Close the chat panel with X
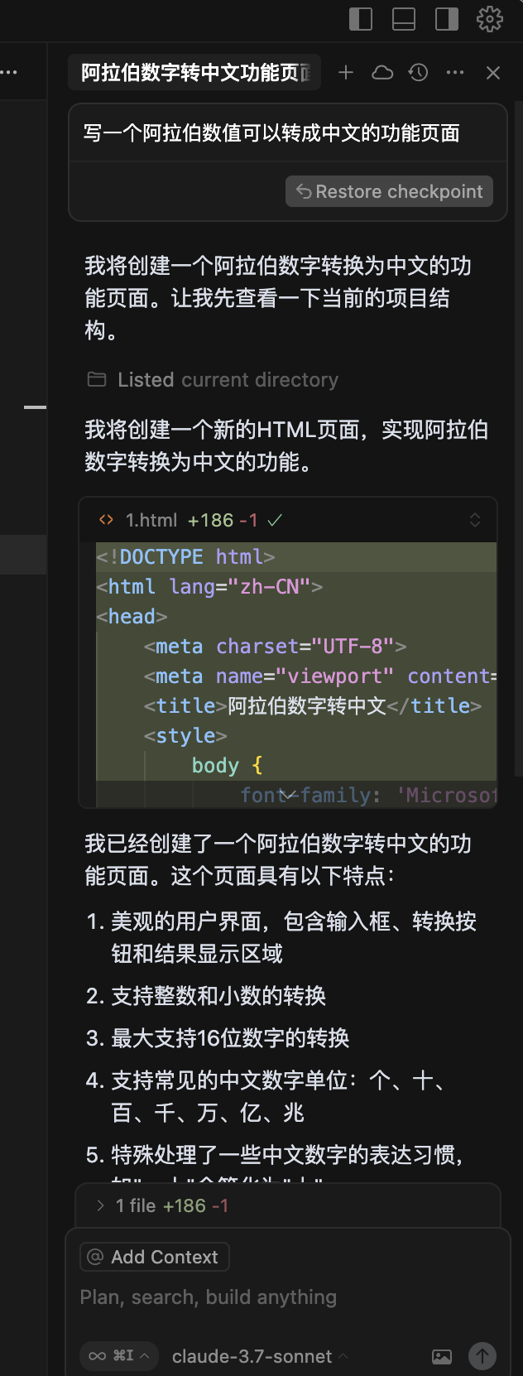 click(x=493, y=73)
